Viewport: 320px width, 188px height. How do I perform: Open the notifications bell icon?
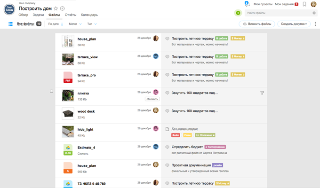tap(247, 4)
